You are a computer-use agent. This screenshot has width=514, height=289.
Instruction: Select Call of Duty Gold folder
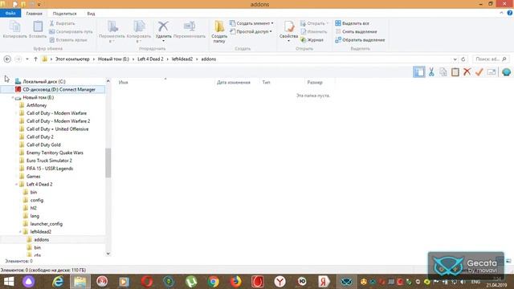coord(43,144)
